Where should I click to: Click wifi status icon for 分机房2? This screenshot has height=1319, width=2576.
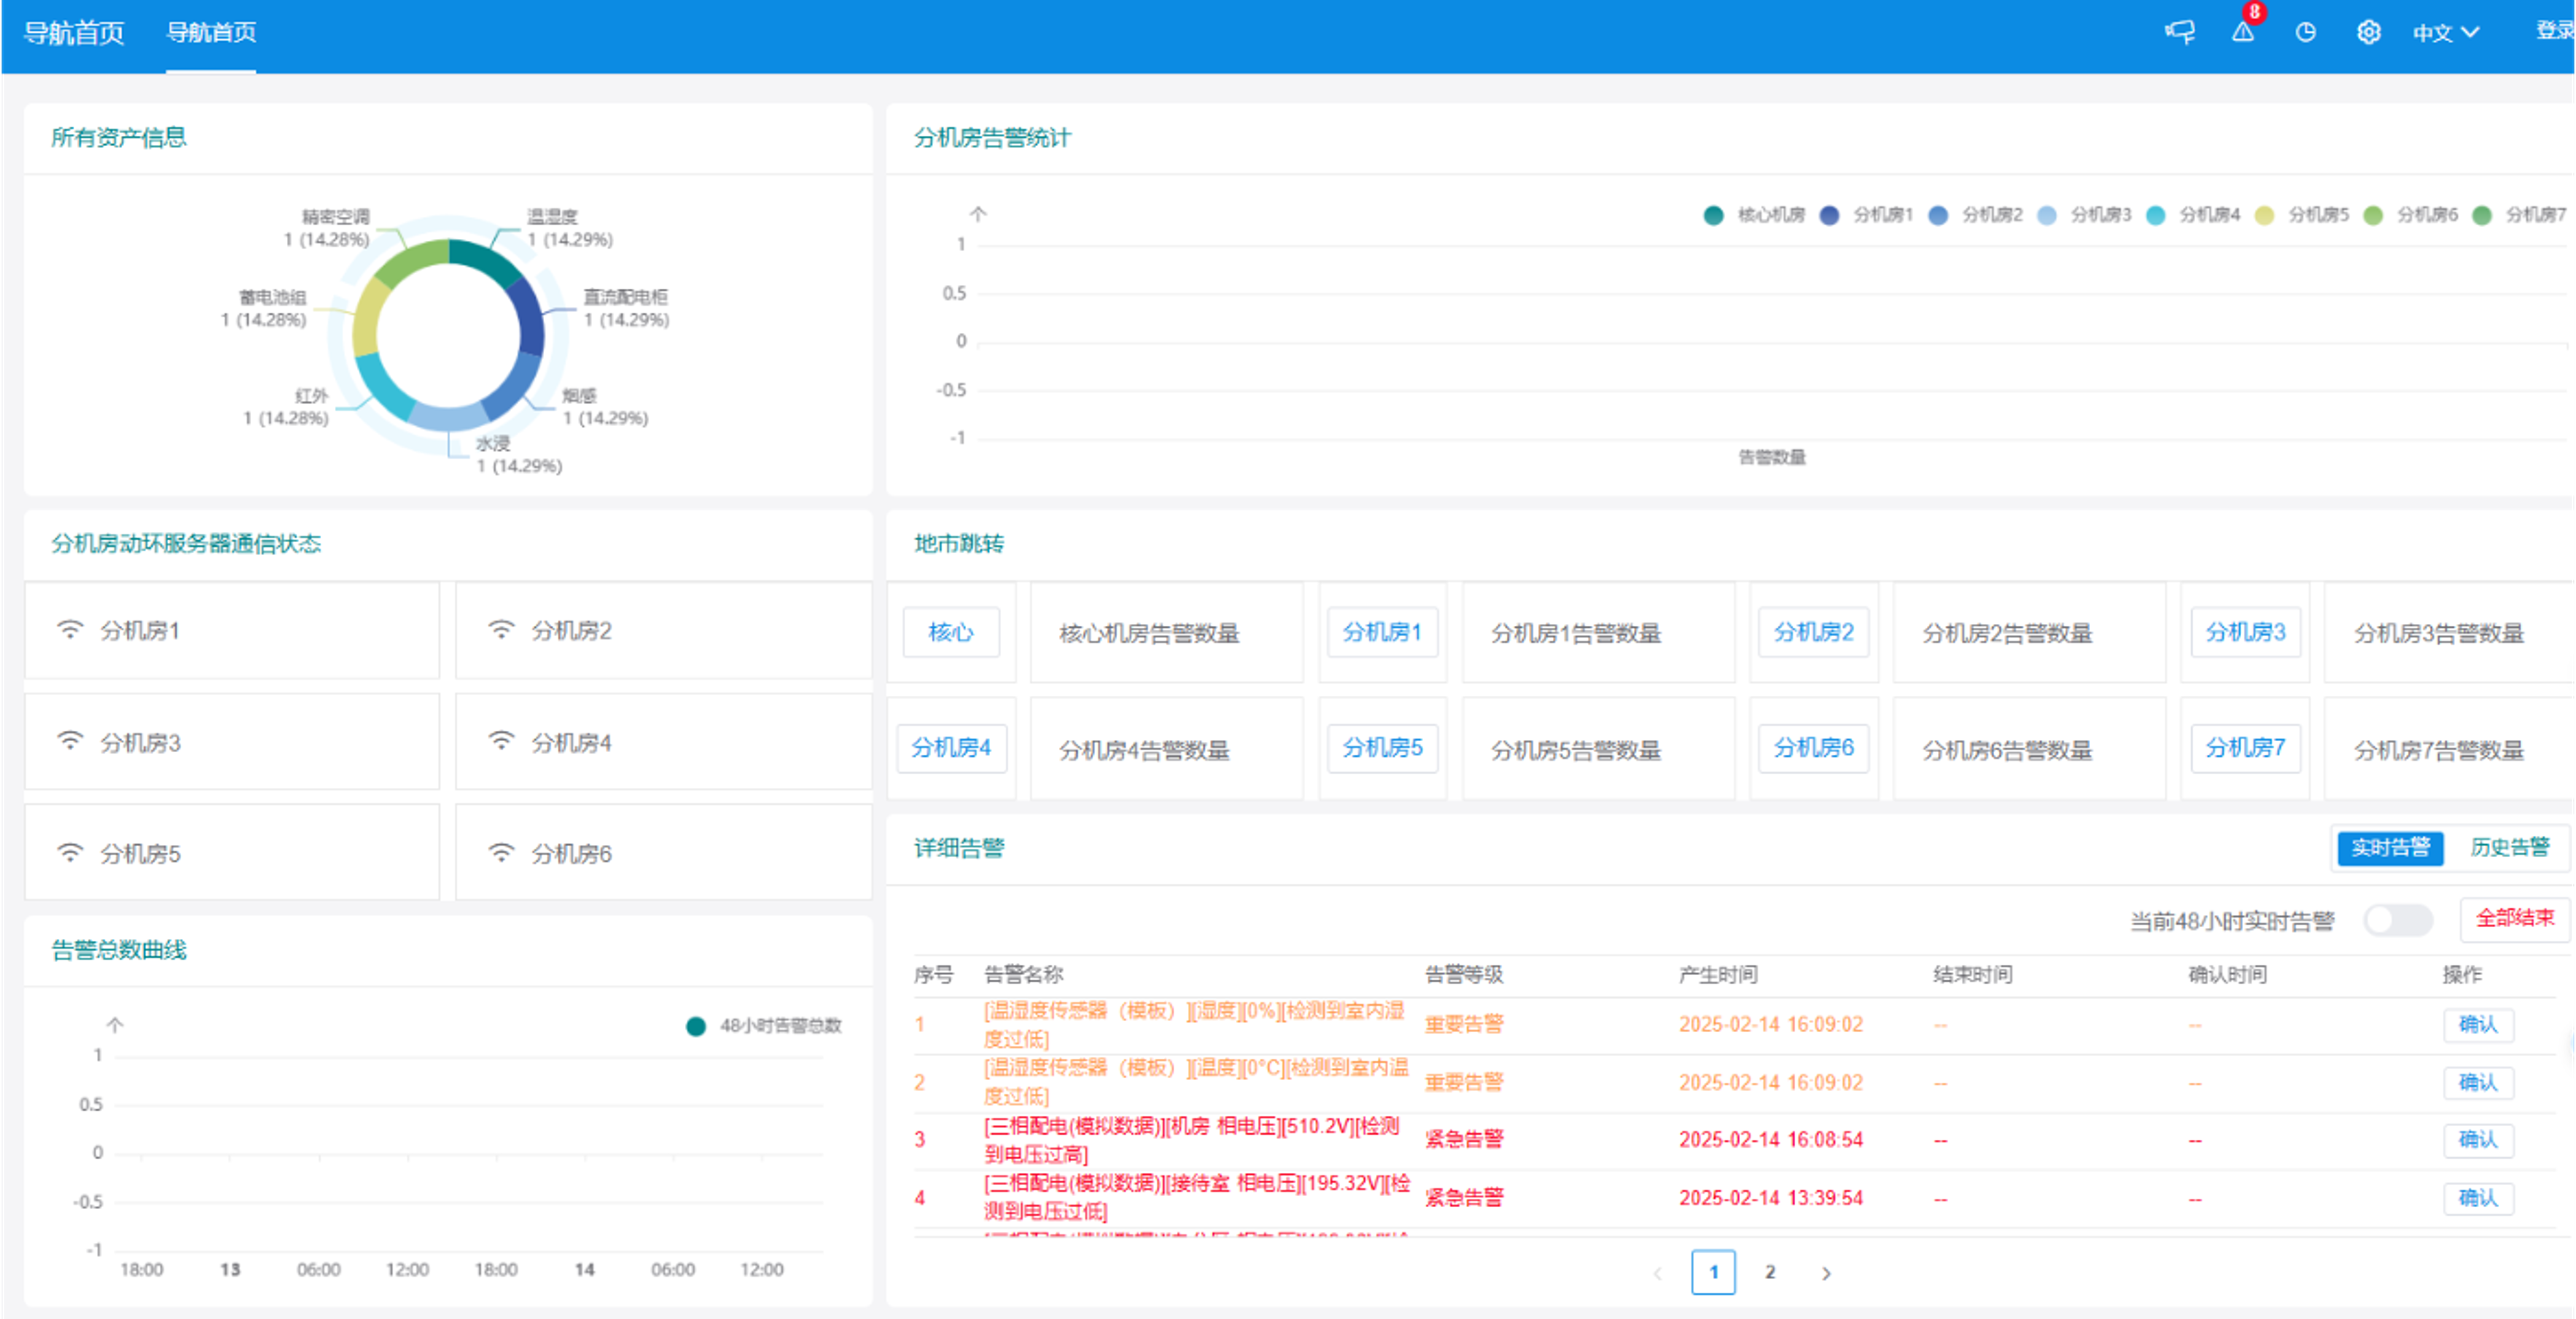pyautogui.click(x=501, y=630)
